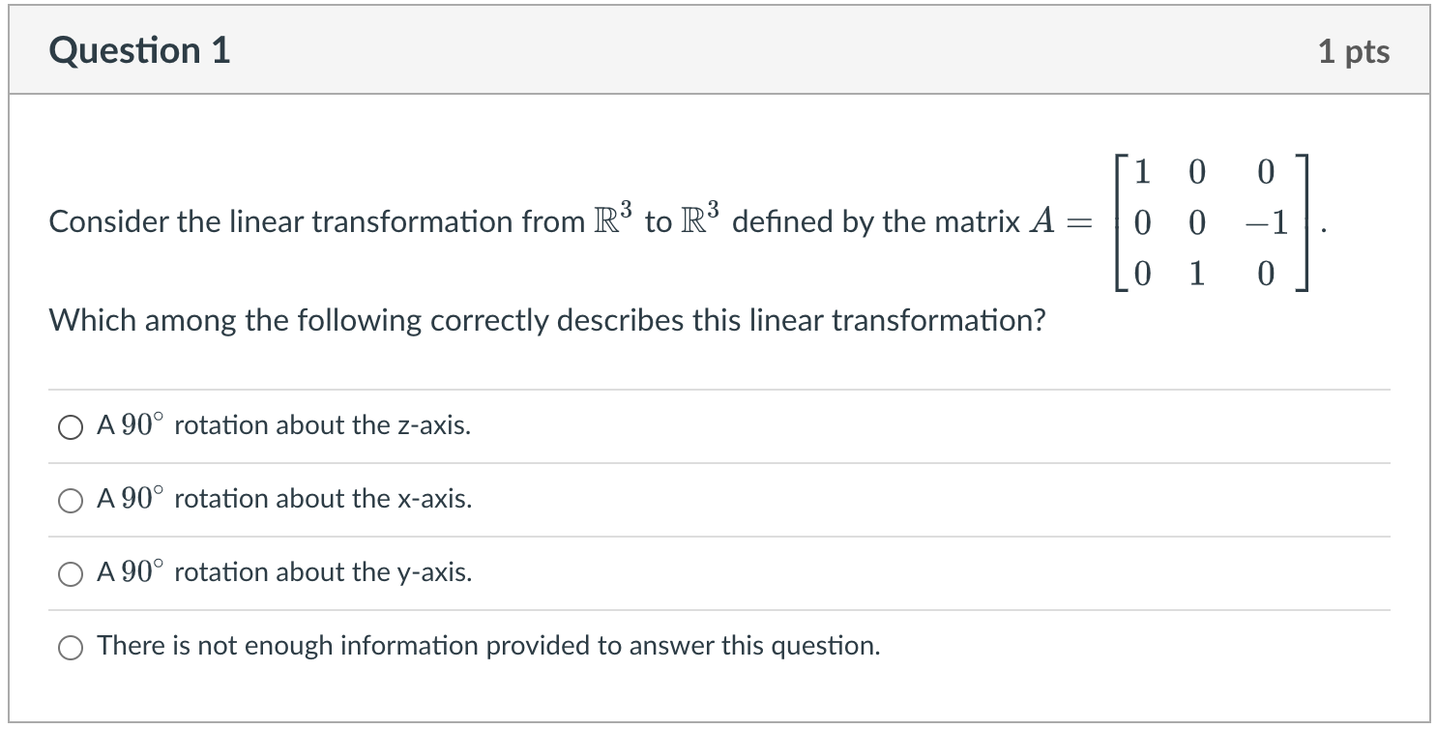
Task: Select the radio button for z-axis rotation
Action: (70, 425)
